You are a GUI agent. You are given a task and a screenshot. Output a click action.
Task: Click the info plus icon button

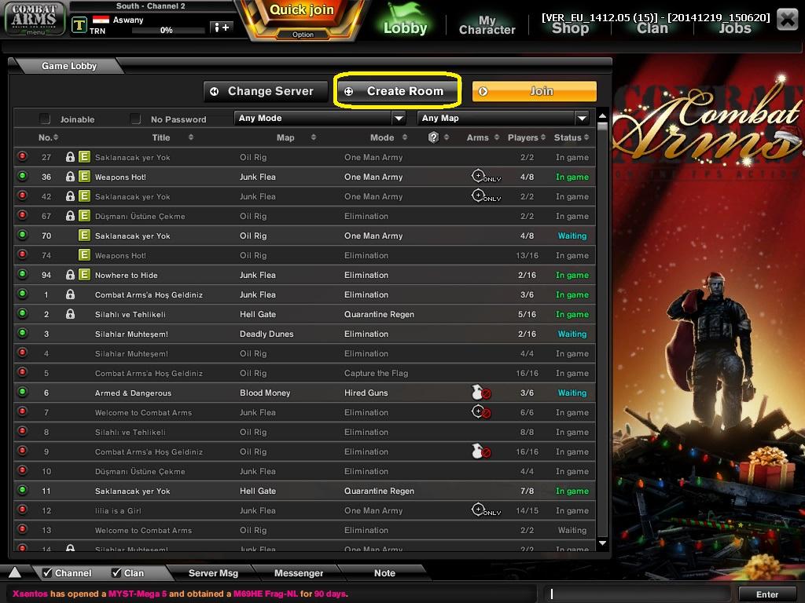(x=222, y=27)
